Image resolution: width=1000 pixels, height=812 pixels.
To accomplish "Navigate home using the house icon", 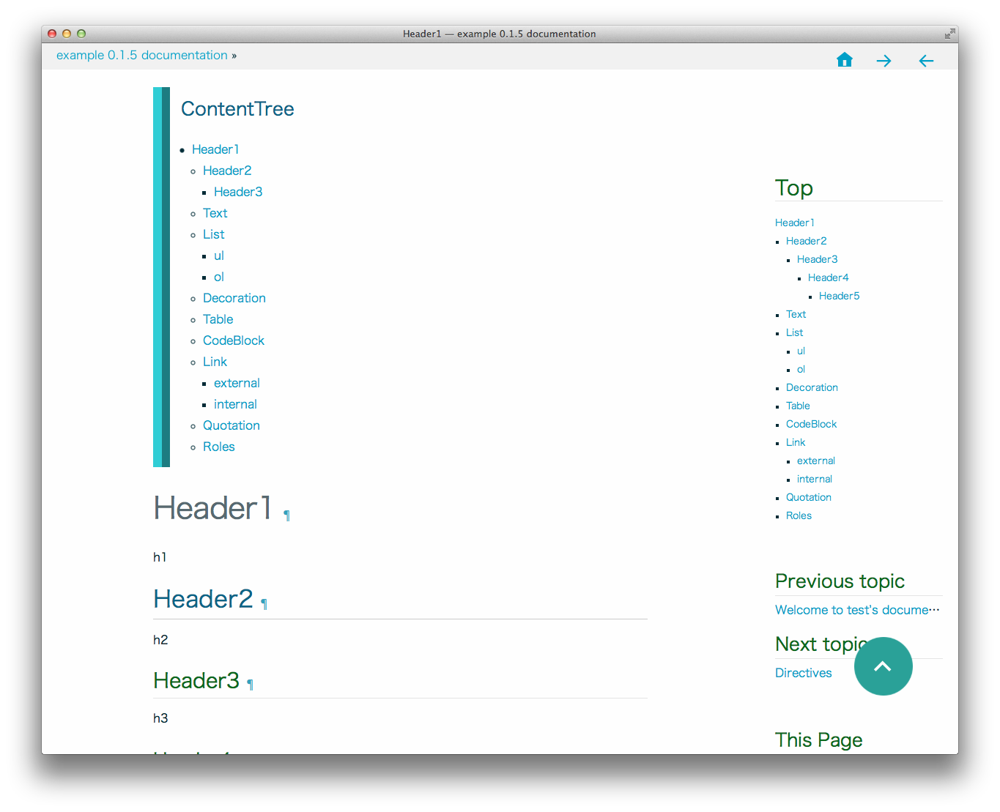I will click(844, 59).
